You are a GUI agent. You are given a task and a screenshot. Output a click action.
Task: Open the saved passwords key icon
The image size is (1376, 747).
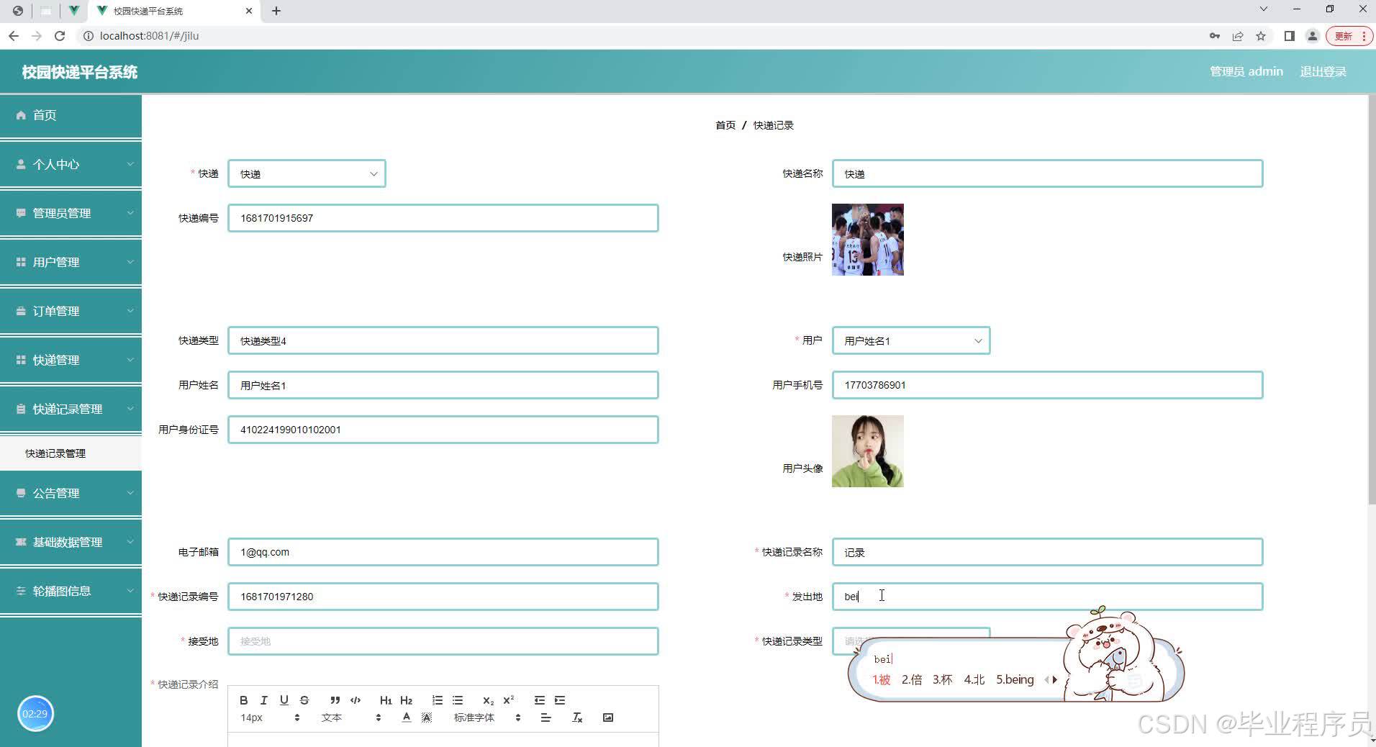(x=1215, y=36)
